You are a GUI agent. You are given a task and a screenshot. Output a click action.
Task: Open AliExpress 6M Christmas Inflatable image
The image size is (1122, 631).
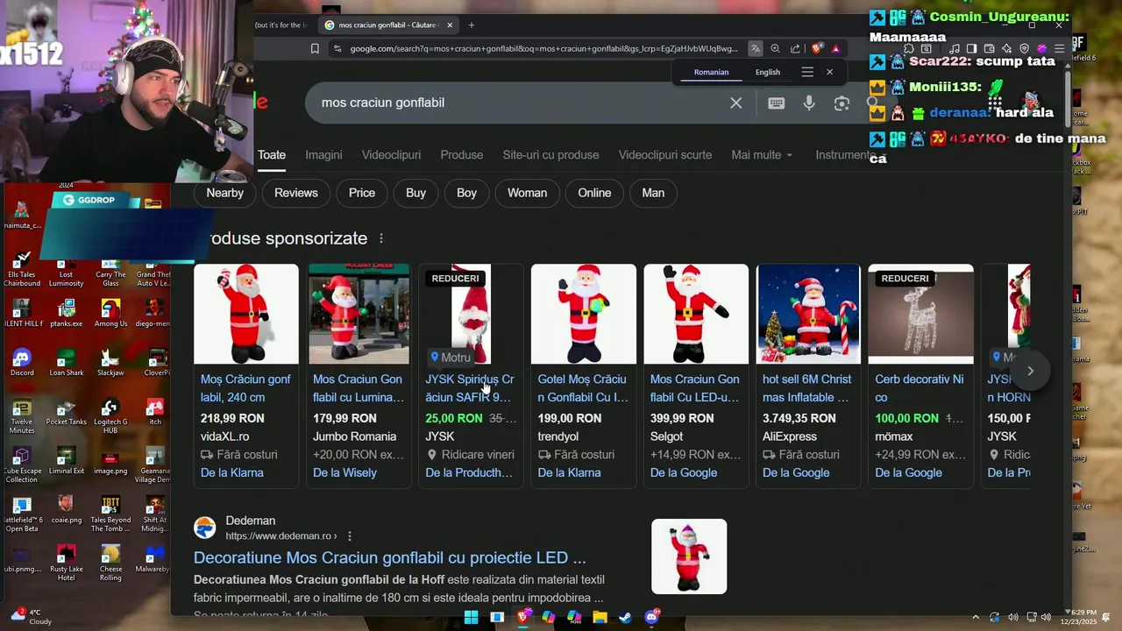coord(808,314)
